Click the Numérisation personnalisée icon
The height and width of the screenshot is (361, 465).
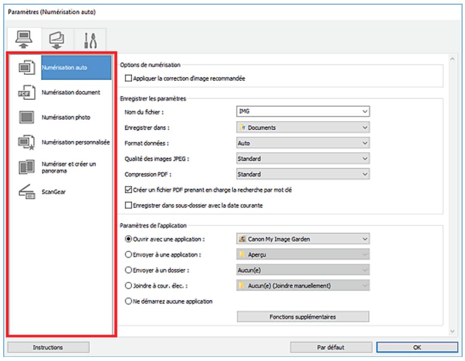(x=27, y=142)
